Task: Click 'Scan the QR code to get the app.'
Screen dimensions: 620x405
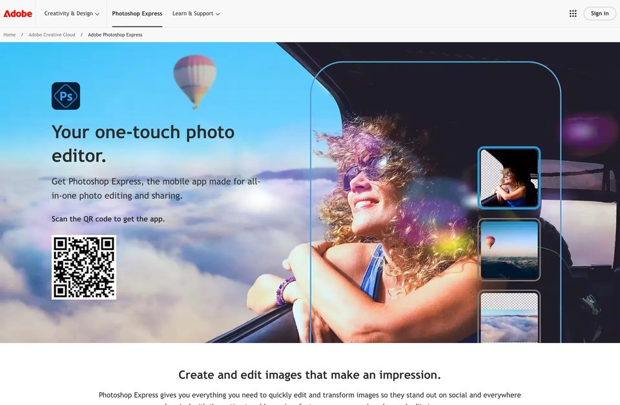Action: [x=108, y=219]
